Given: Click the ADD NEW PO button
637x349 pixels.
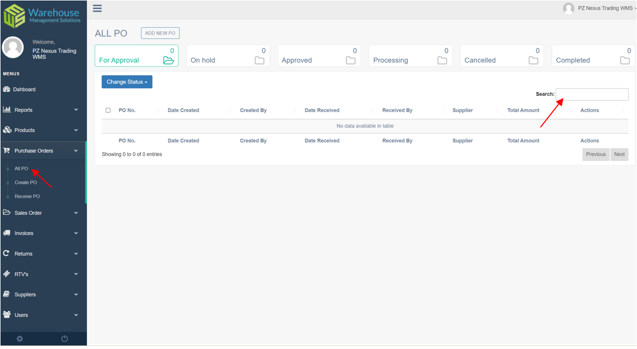Looking at the screenshot, I should (160, 33).
